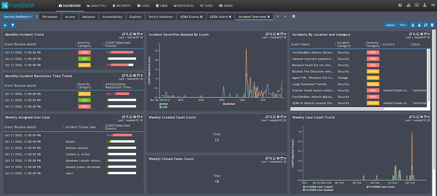The width and height of the screenshot is (437, 196).
Task: Open the dashboard filter icon
Action: tap(13, 26)
